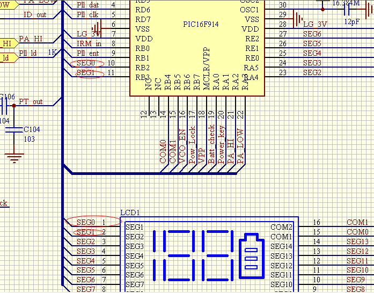The width and height of the screenshot is (374, 293).
Task: Click the RB2 pin name
Action: [x=142, y=68]
